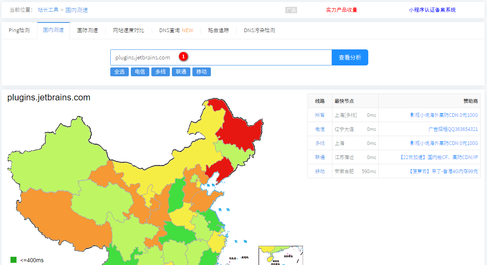Toggle the 移动 line filter

coord(202,72)
